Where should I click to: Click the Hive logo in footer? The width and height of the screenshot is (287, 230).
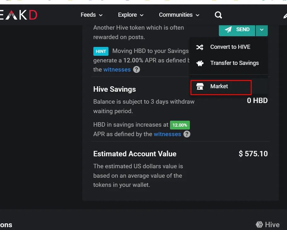[x=267, y=225]
